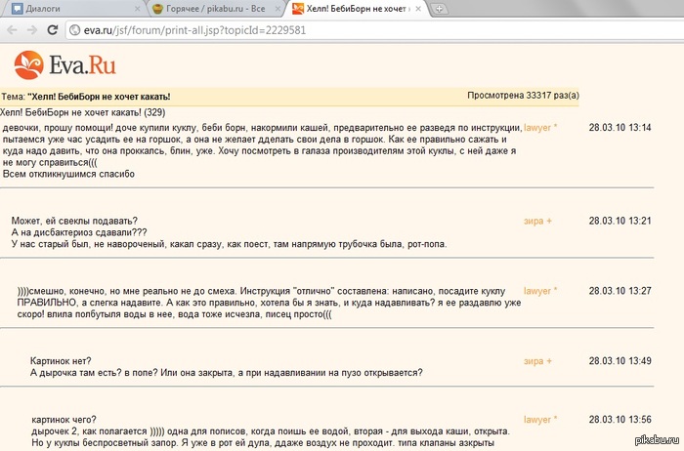684x451 pixels.
Task: Click the line 'картинок чего?'
Action: pyautogui.click(x=64, y=420)
